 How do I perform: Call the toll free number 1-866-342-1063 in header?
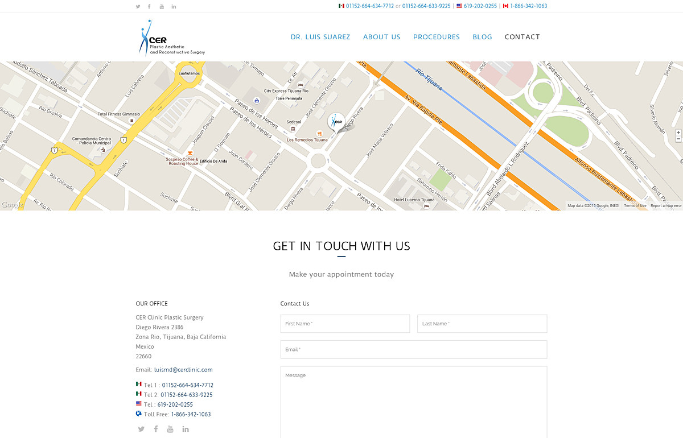click(529, 6)
